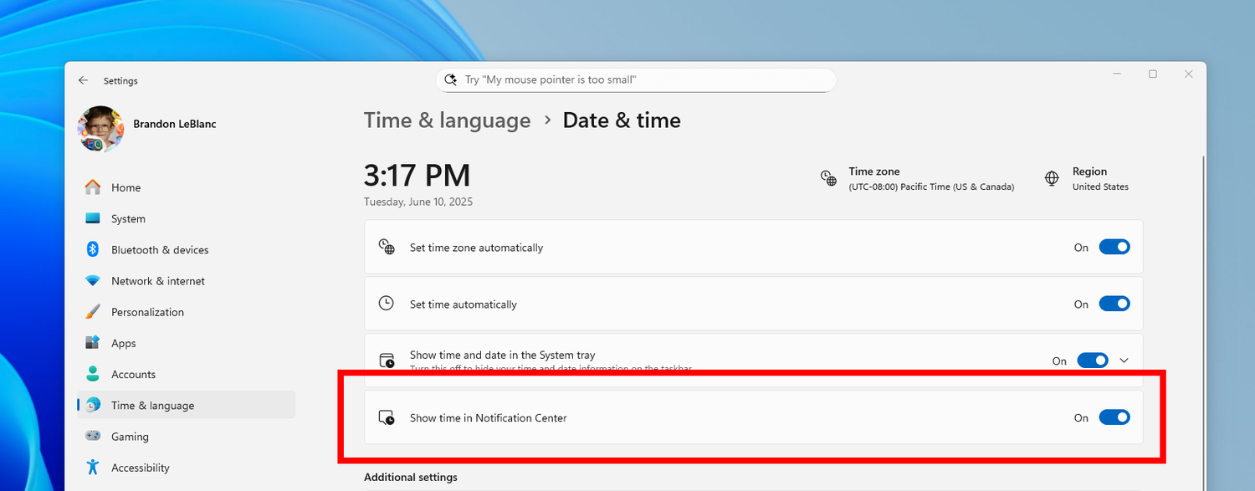
Task: Open Gaming settings category
Action: click(186, 437)
